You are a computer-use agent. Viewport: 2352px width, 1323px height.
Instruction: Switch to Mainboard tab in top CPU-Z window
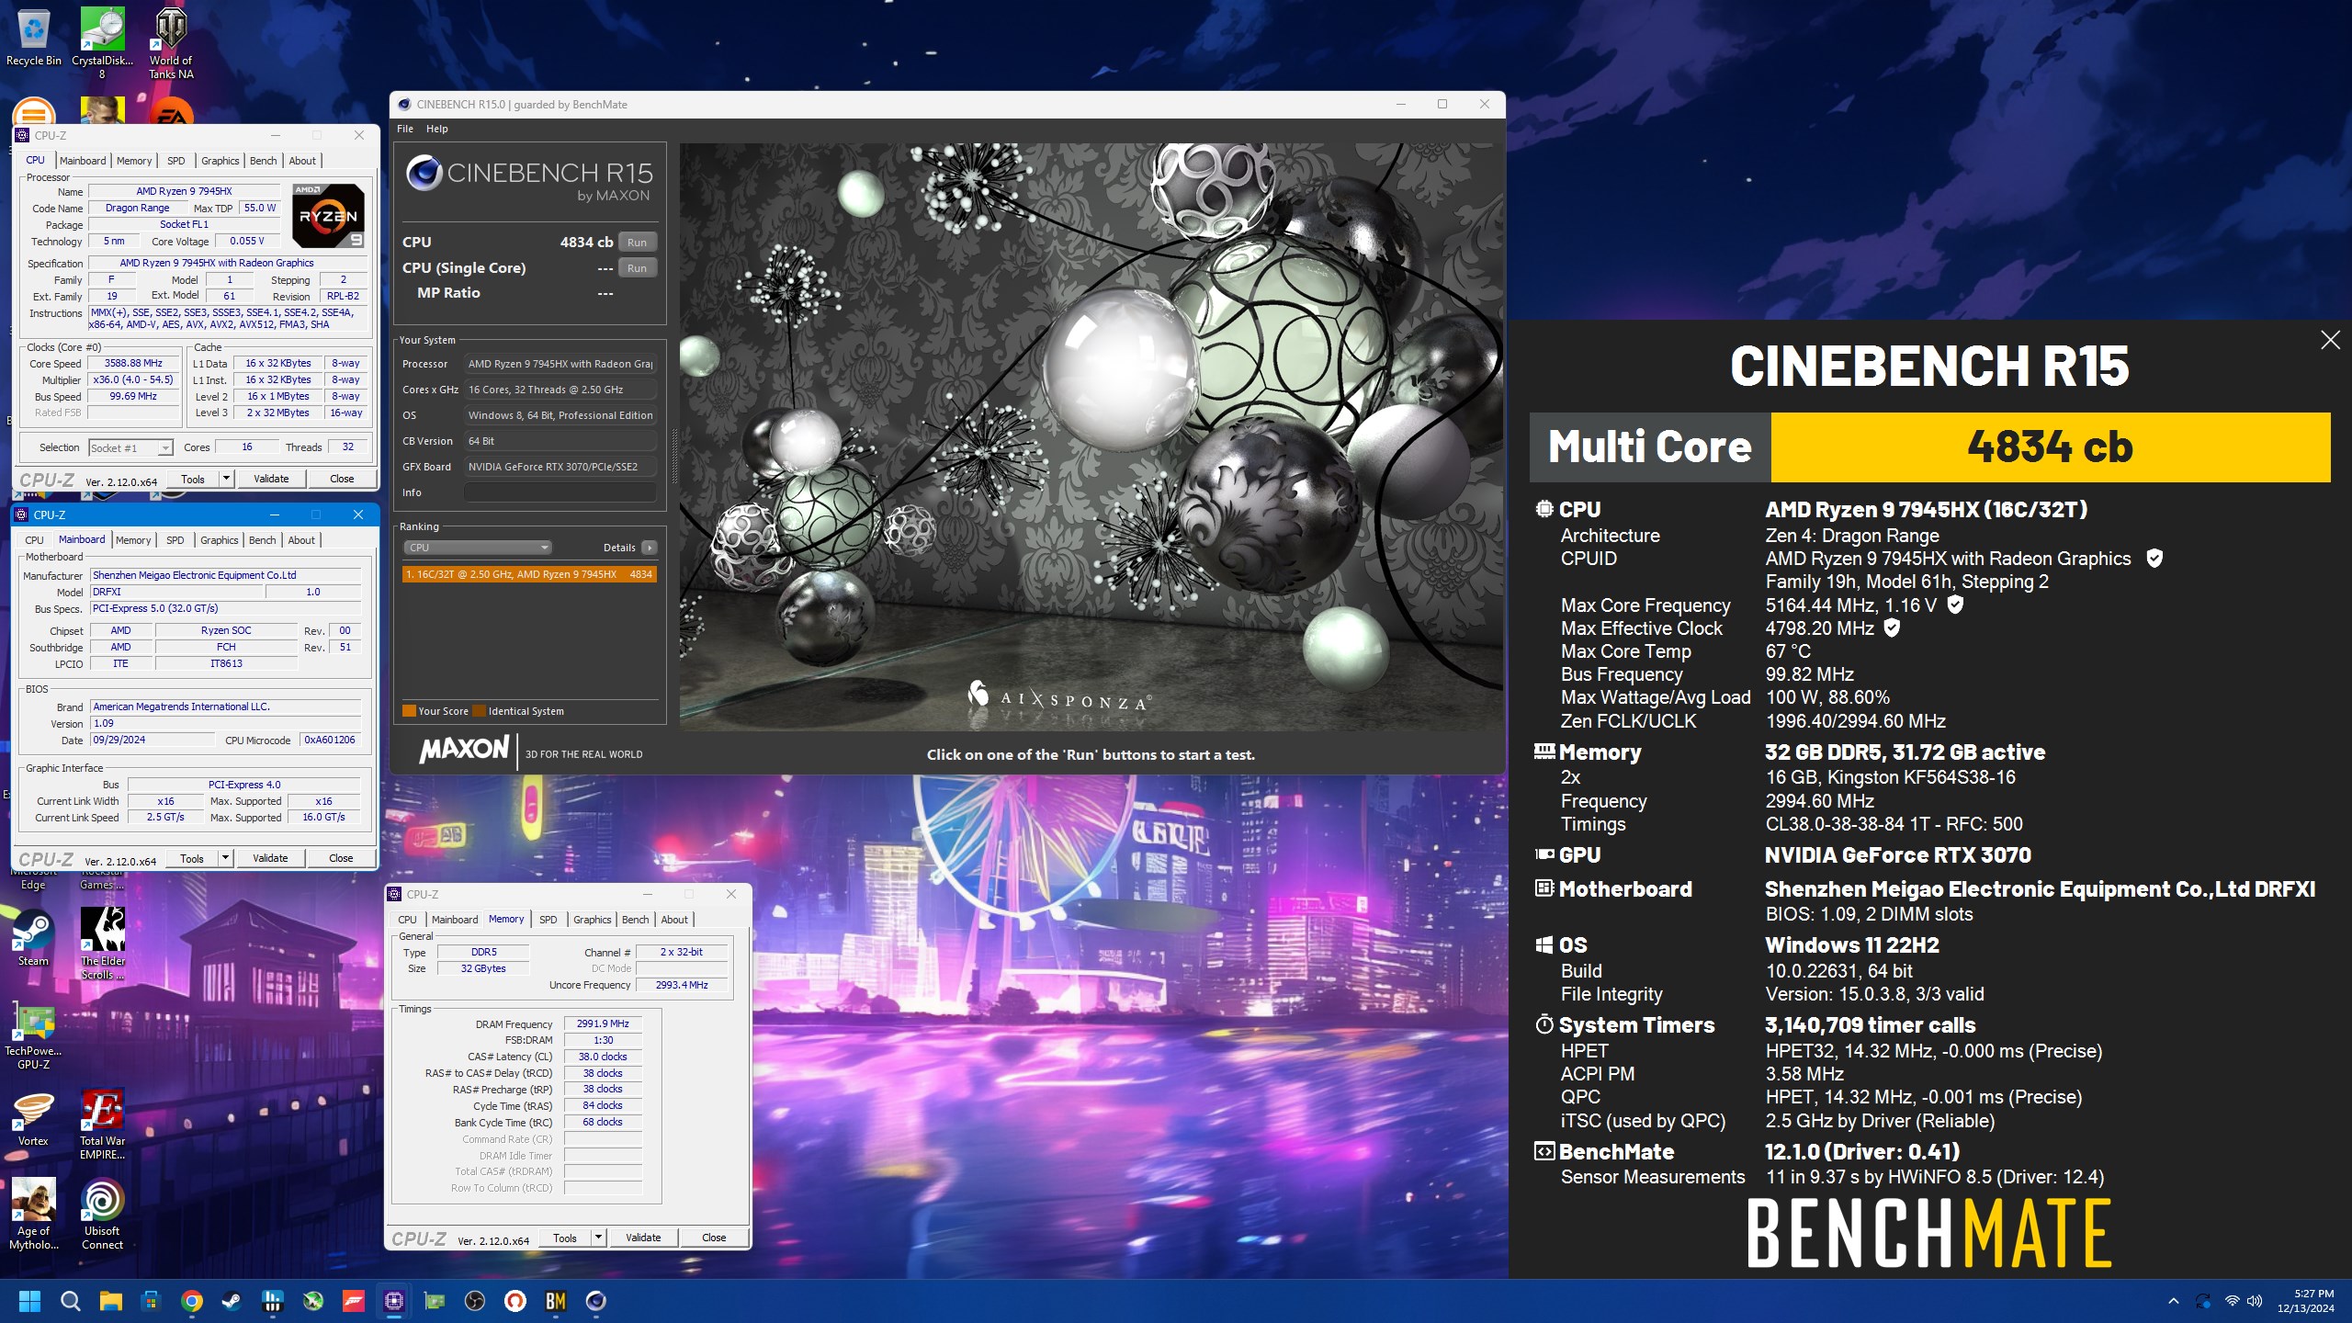[x=83, y=161]
